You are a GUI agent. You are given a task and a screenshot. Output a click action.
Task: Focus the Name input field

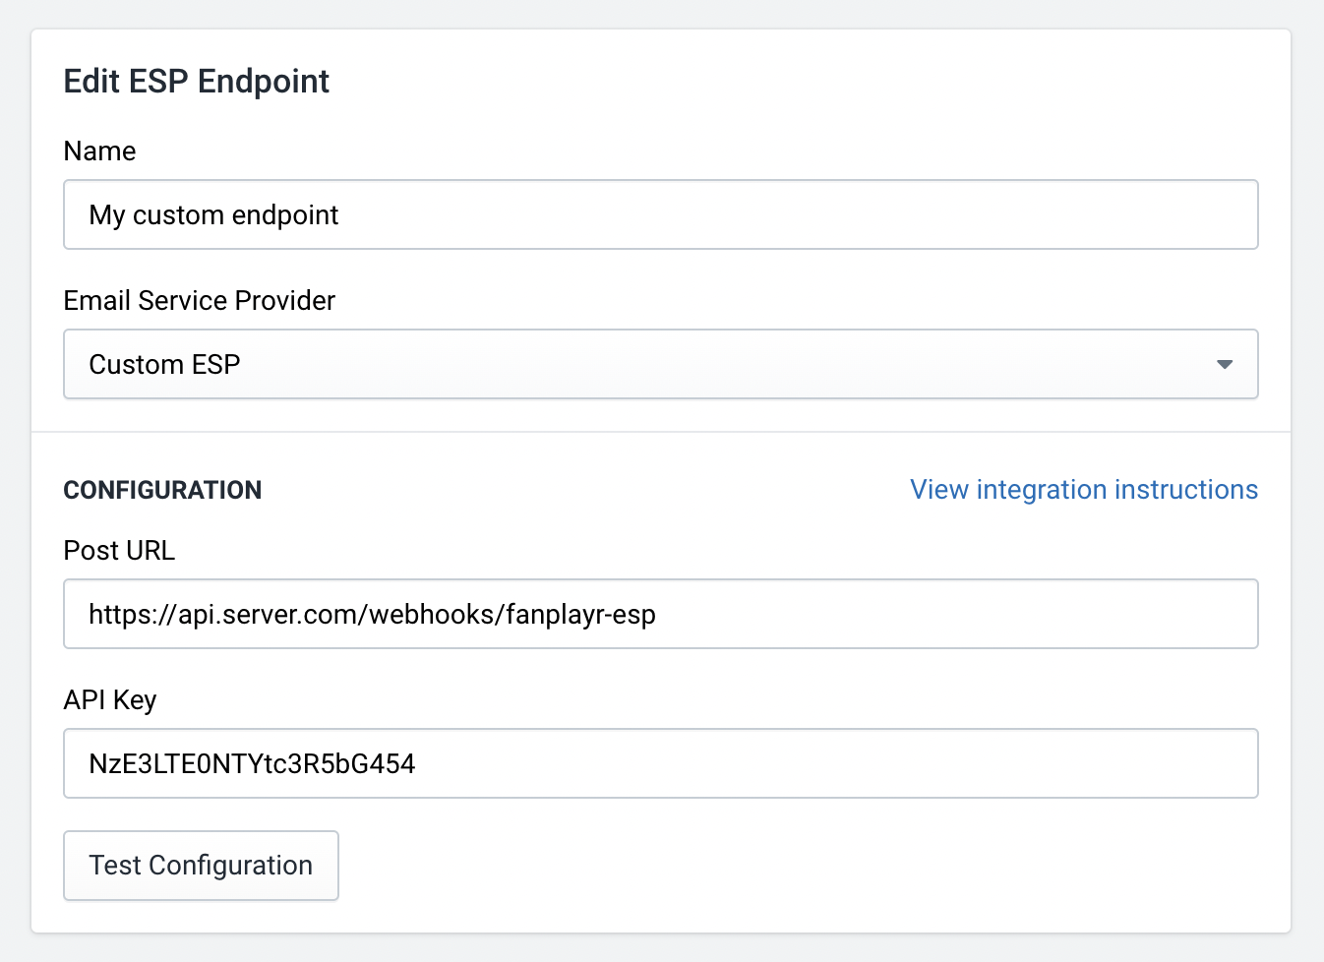(661, 214)
